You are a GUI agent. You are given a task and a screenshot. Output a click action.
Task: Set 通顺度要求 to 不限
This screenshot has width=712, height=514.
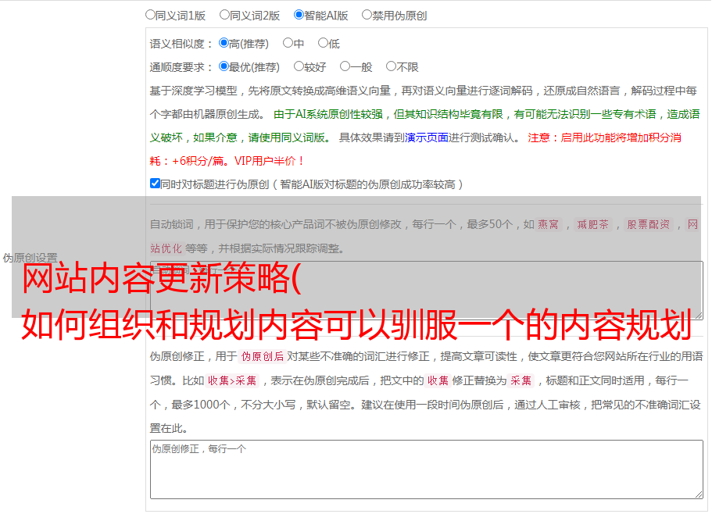(391, 66)
